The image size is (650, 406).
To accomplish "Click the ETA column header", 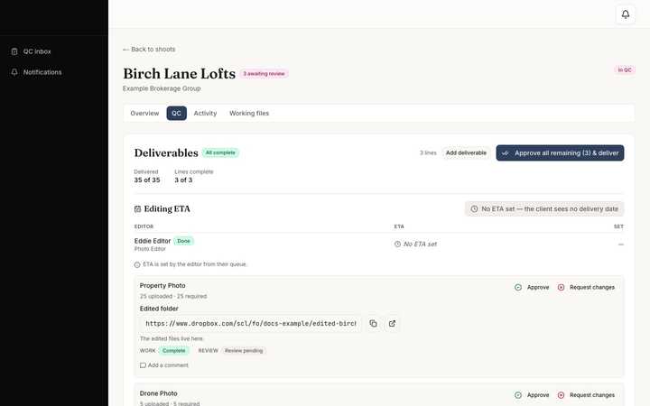I will pos(399,226).
